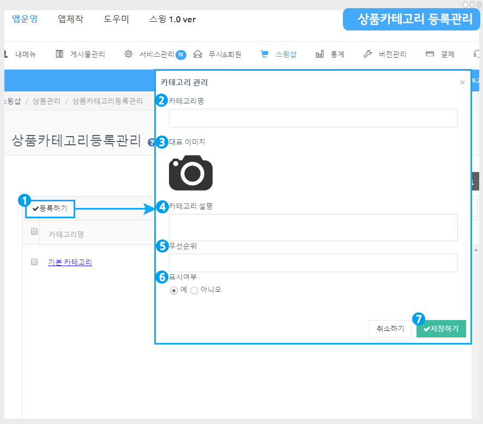Click the 취소하기 cancel button
The image size is (483, 424).
[x=390, y=329]
